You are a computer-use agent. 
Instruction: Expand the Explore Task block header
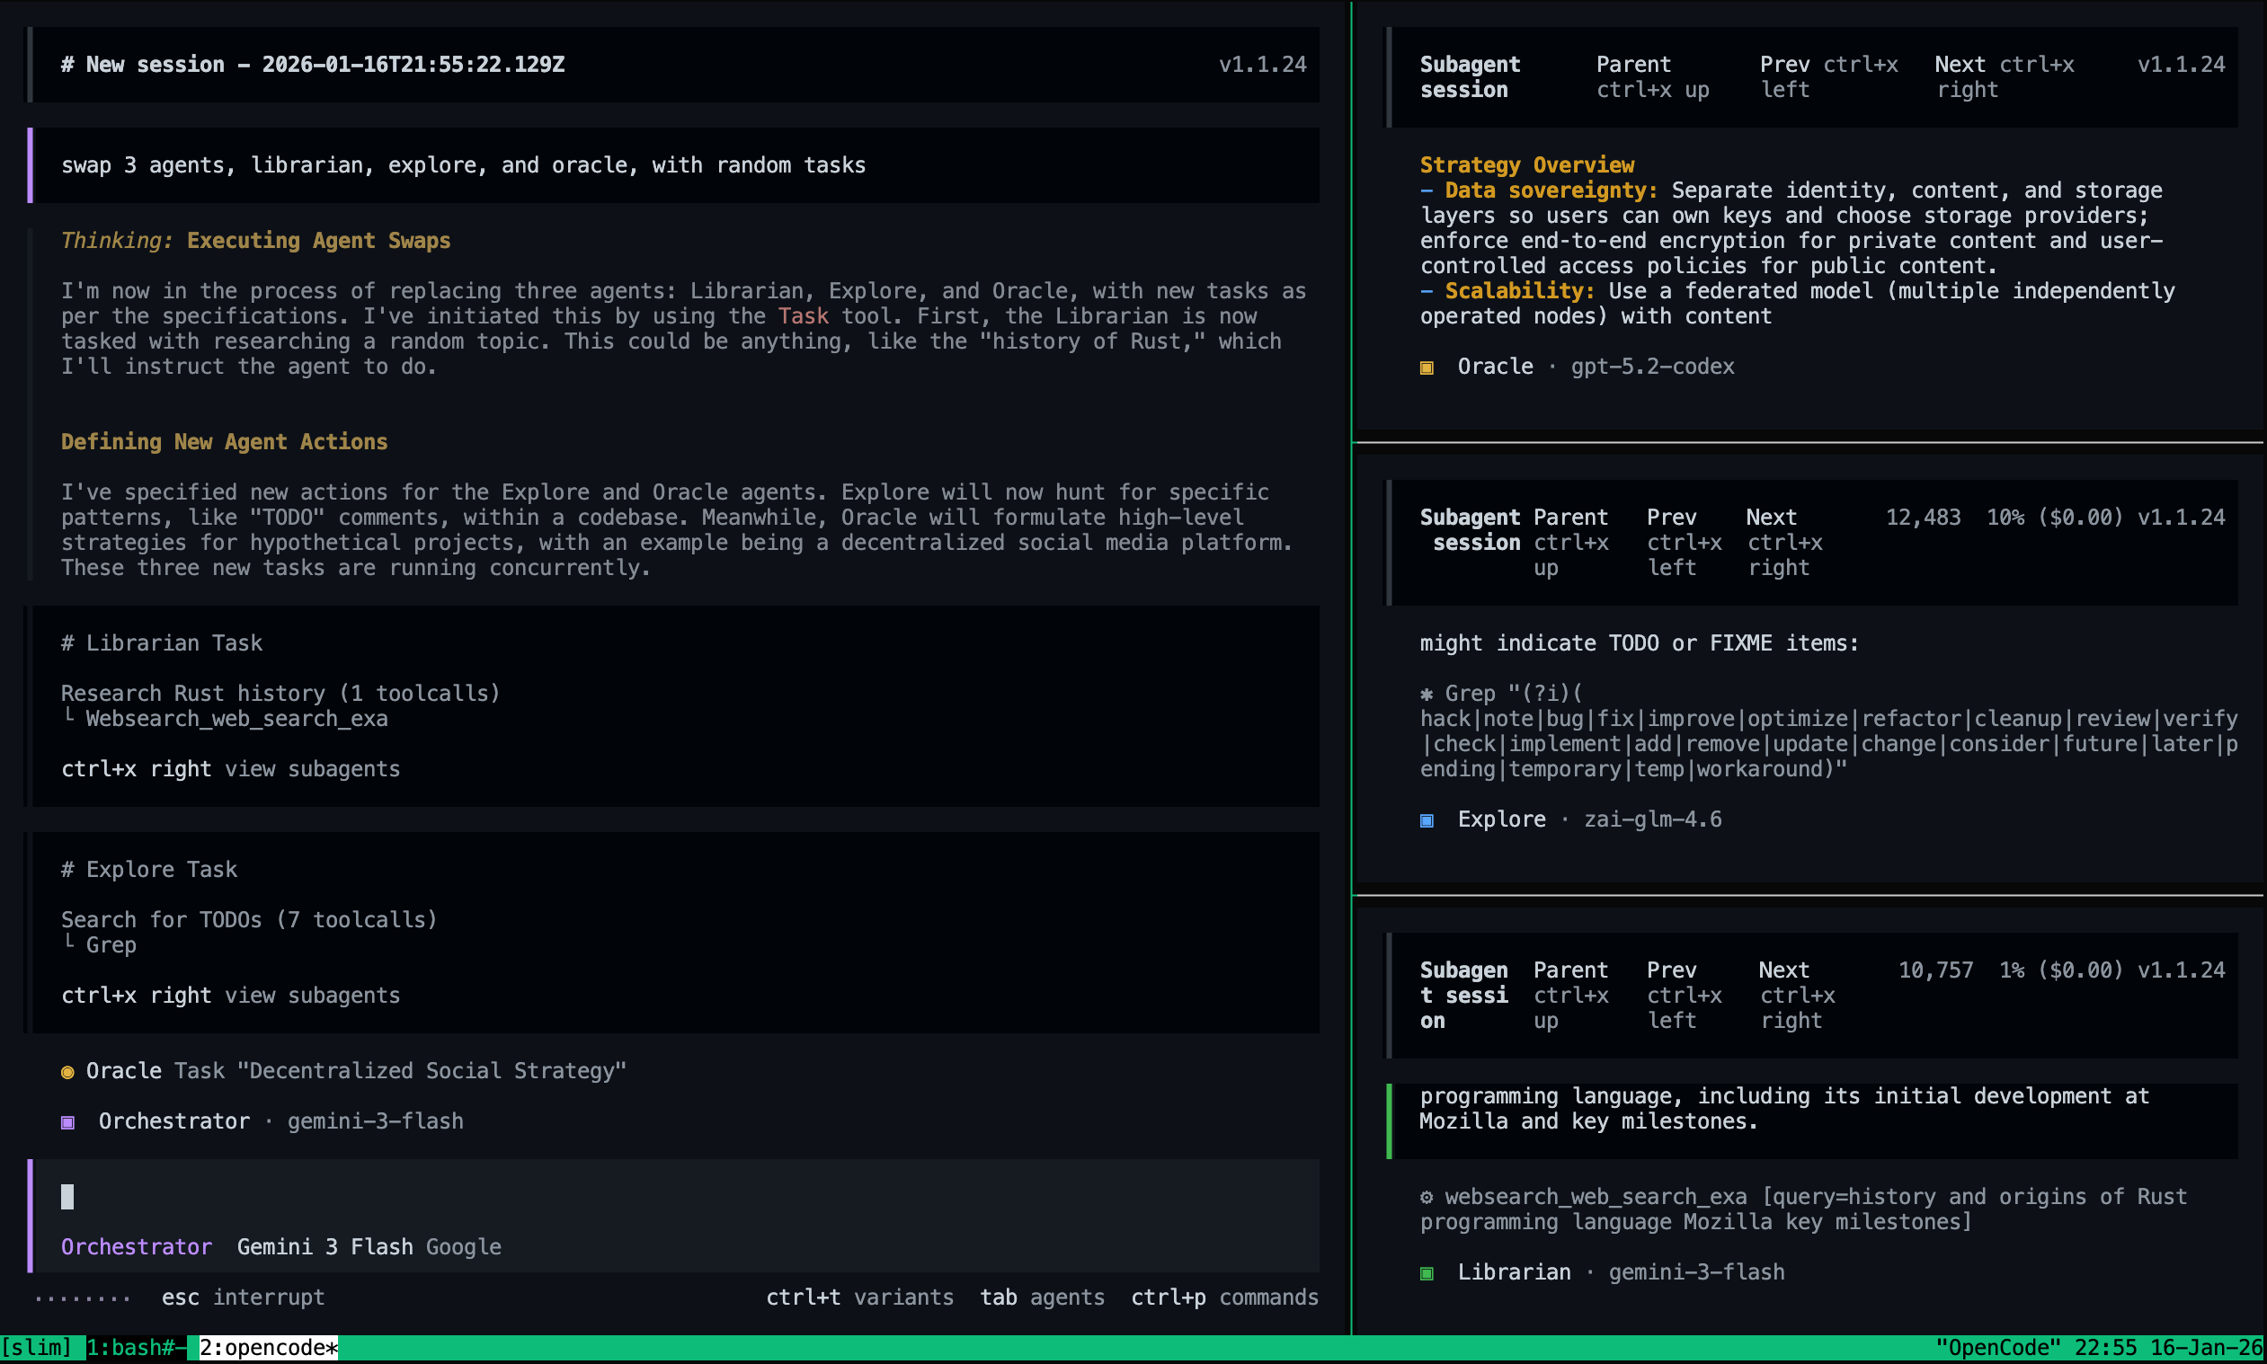[149, 870]
